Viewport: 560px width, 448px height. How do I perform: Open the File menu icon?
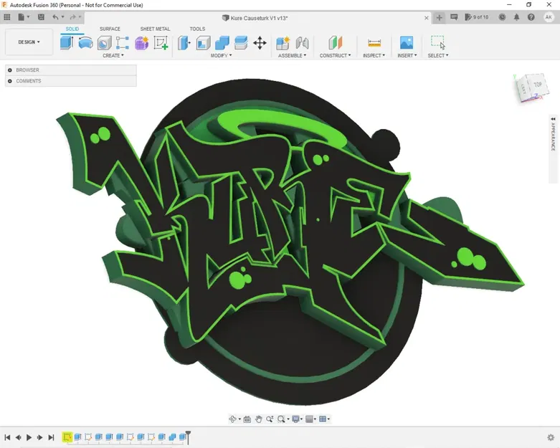click(23, 16)
